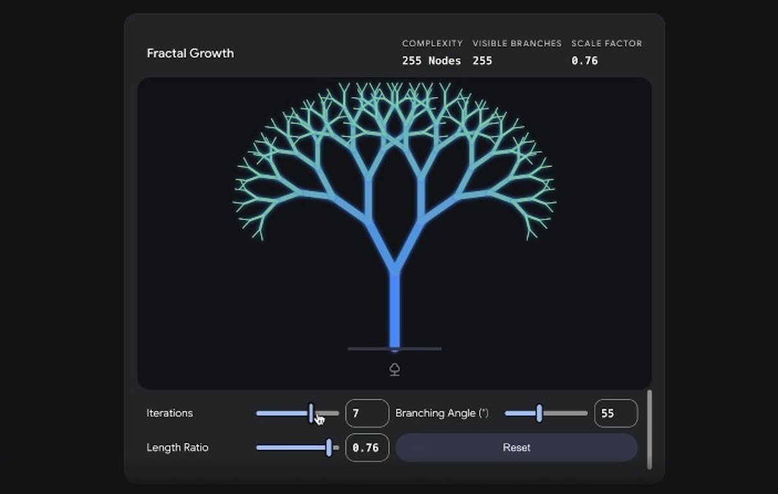Click the Branching Angle (°) label
Image resolution: width=778 pixels, height=494 pixels.
tap(442, 413)
